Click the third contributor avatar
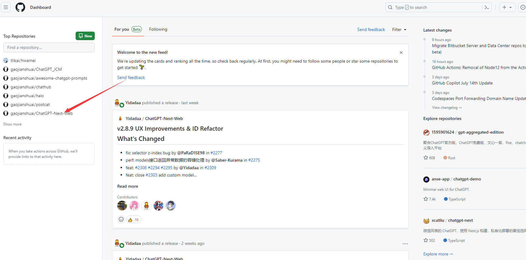This screenshot has height=260, width=526. point(146,206)
